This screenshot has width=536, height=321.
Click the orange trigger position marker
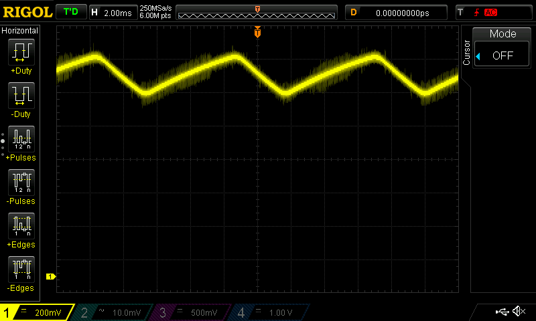pos(257,33)
